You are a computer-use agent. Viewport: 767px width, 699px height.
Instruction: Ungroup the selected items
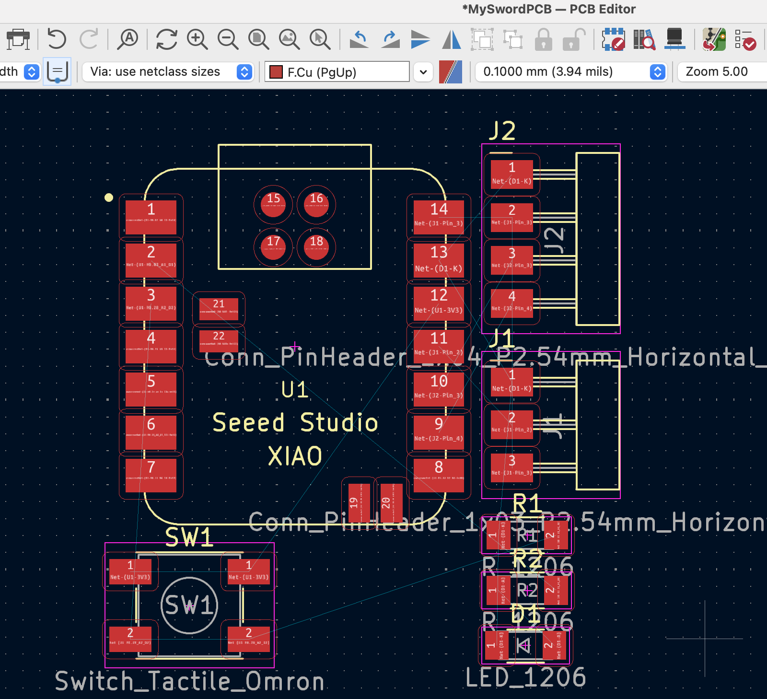pyautogui.click(x=513, y=39)
